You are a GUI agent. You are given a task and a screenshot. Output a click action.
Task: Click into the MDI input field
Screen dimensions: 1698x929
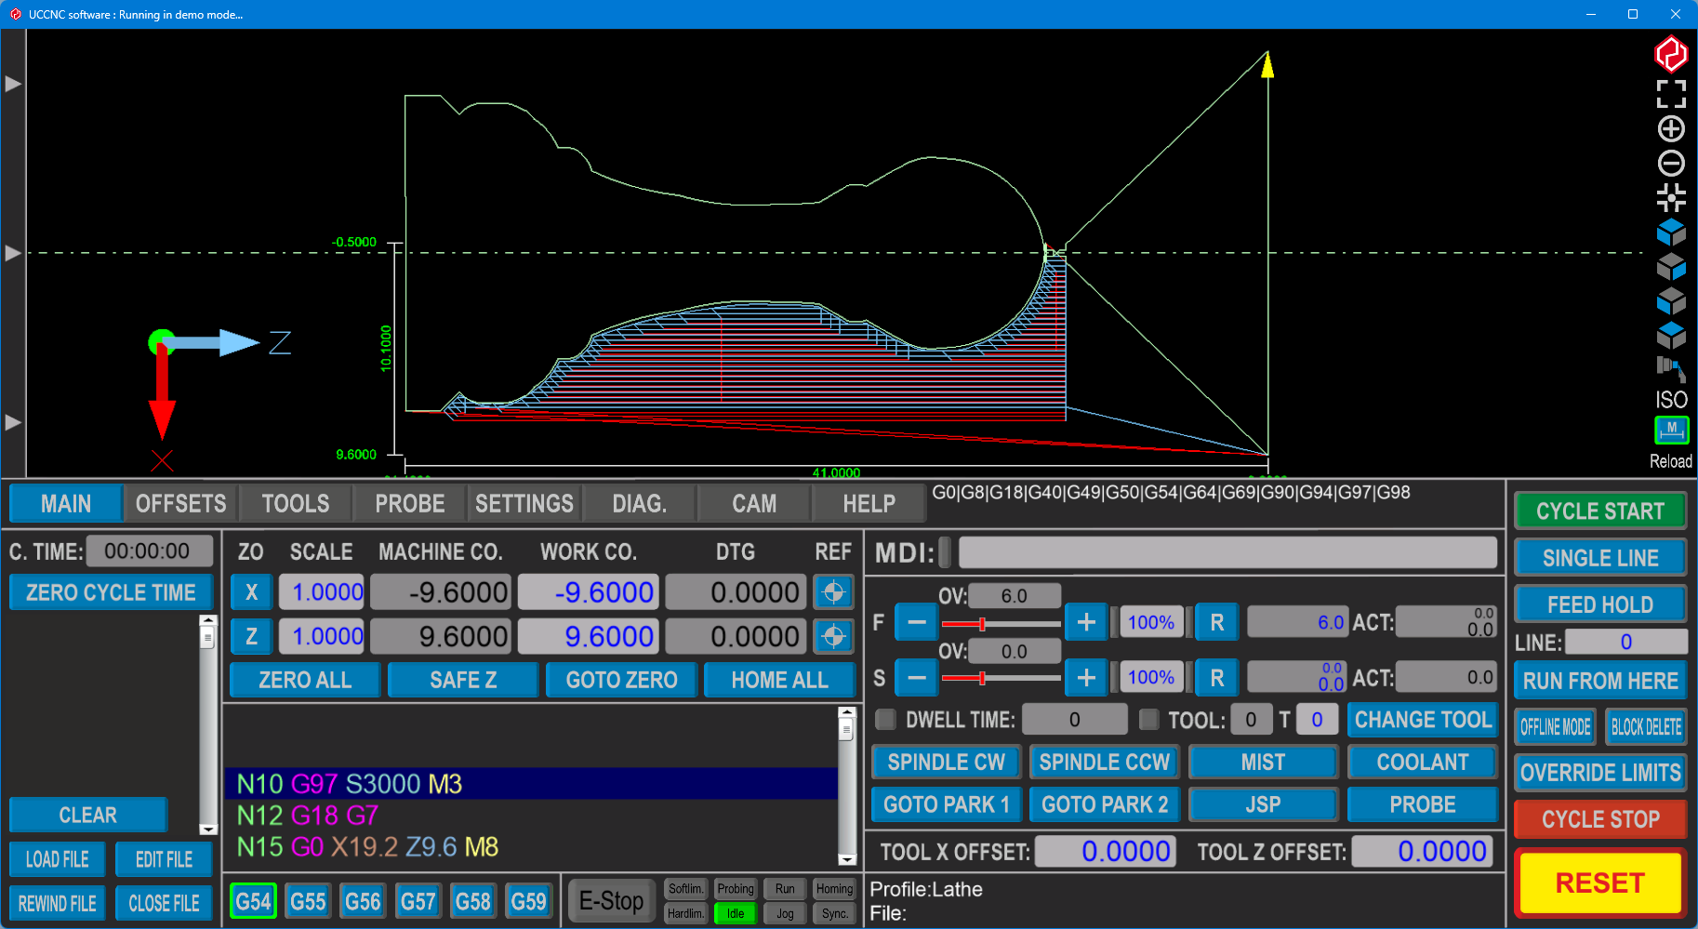point(1227,552)
